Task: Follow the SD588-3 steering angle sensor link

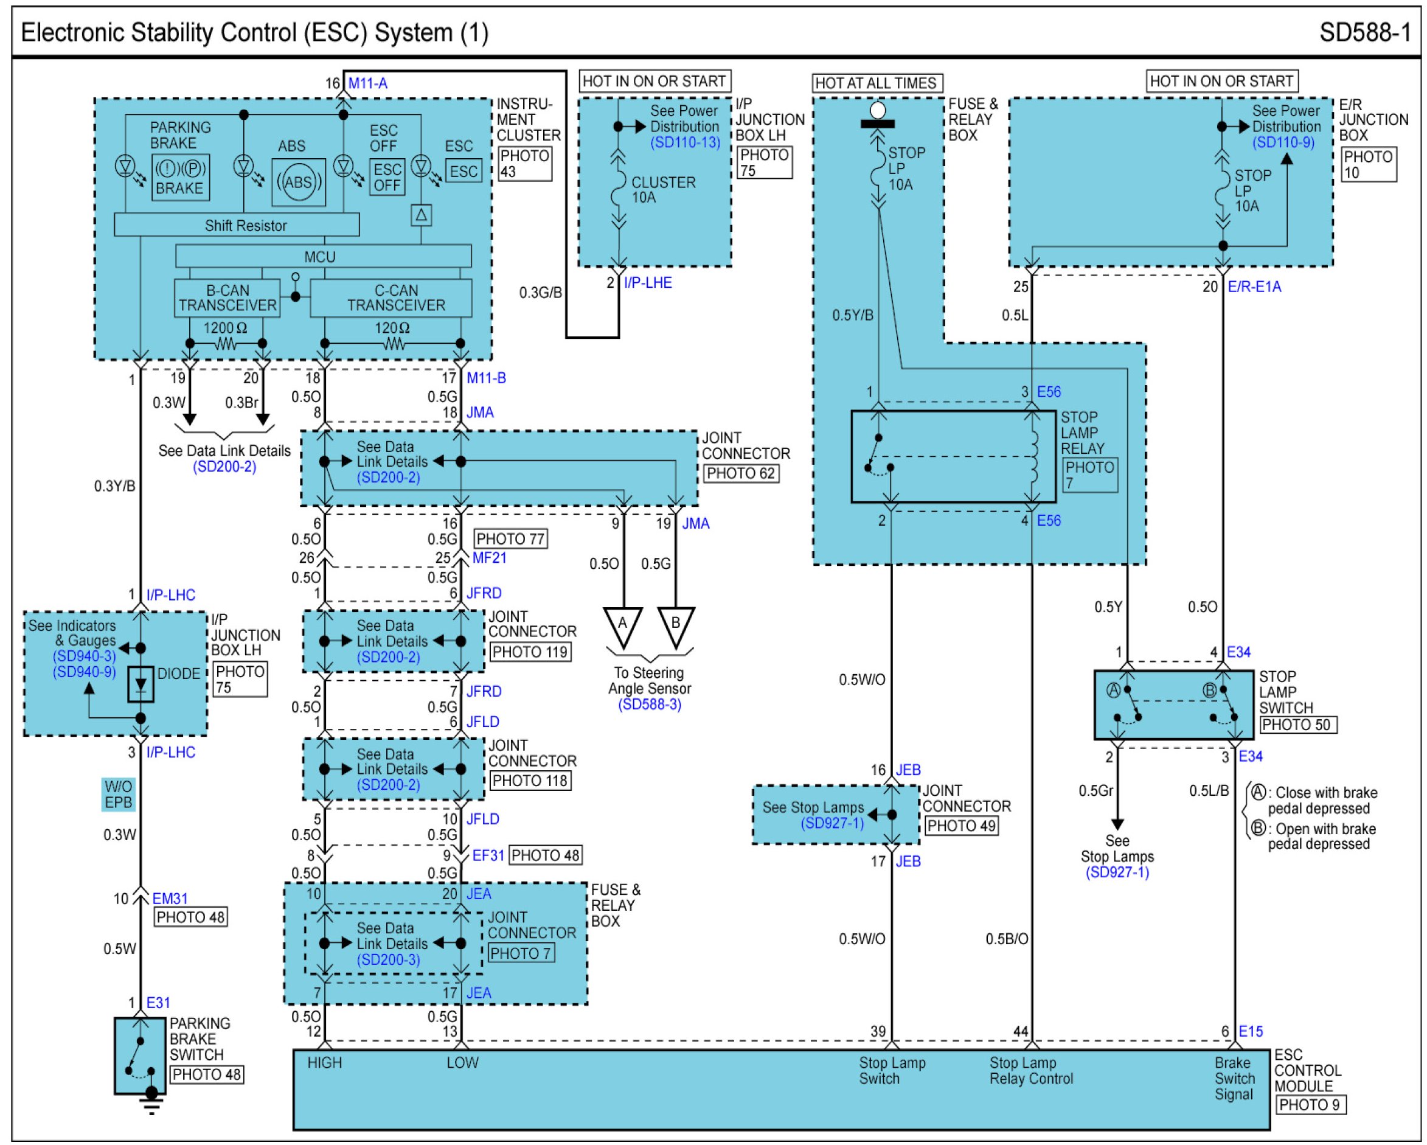Action: coord(649,704)
